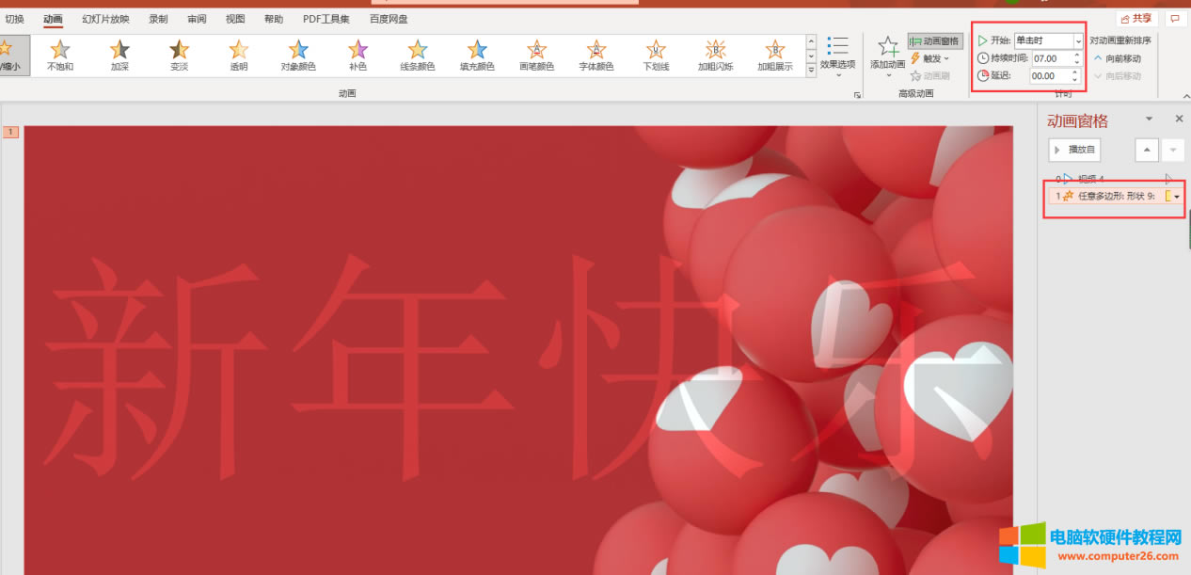The width and height of the screenshot is (1191, 575).
Task: Open dropdown arrow of 任意多边形 animation entry
Action: tap(1177, 196)
